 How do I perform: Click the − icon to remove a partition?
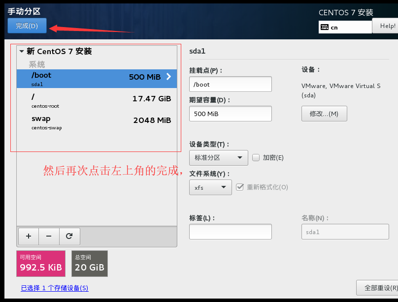49,237
